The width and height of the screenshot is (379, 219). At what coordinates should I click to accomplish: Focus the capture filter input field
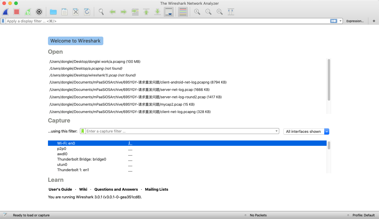click(x=179, y=131)
